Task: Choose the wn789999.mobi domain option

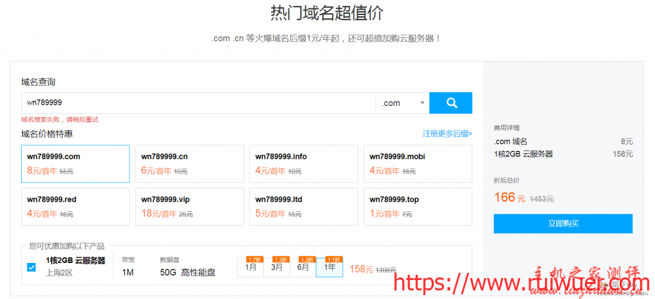Action: point(417,164)
